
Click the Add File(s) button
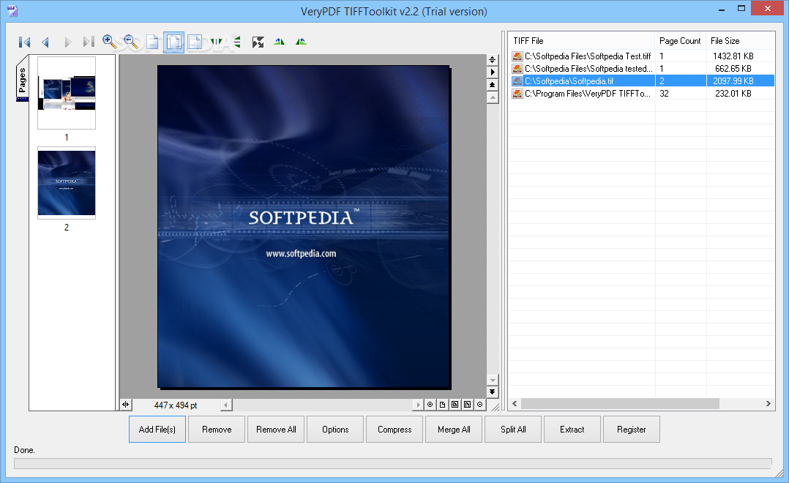tap(157, 429)
